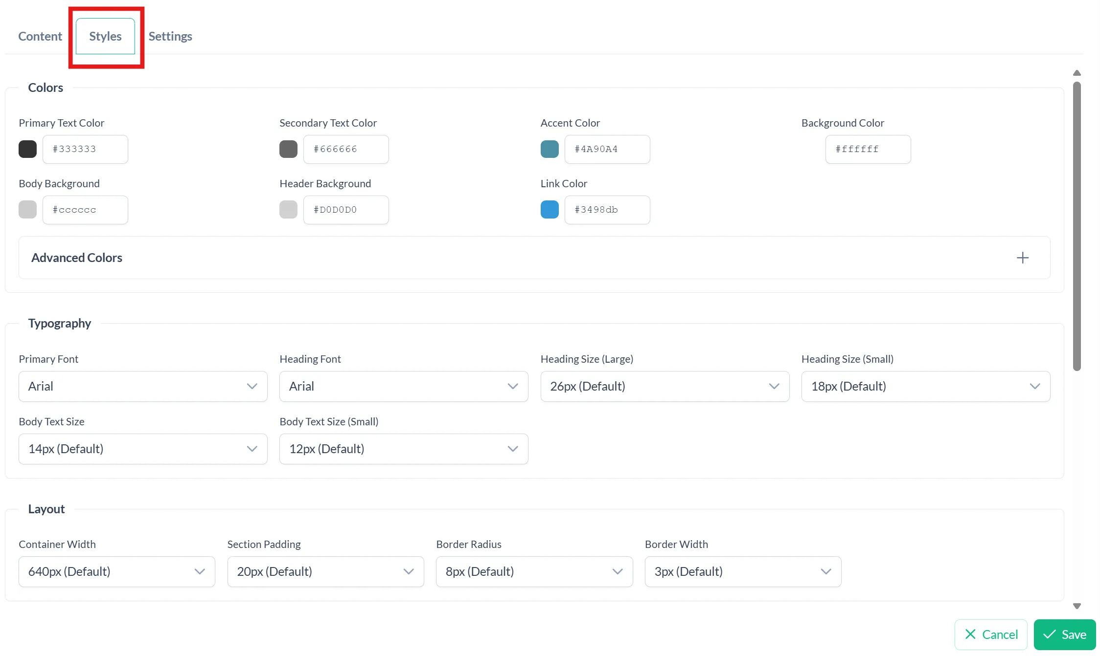
Task: Edit the Link Color hex field
Action: [x=607, y=210]
